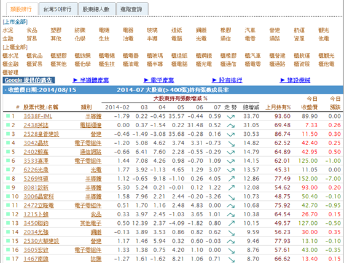Click the 12.39 value in row 13
The height and width of the screenshot is (263, 344).
click(140, 223)
